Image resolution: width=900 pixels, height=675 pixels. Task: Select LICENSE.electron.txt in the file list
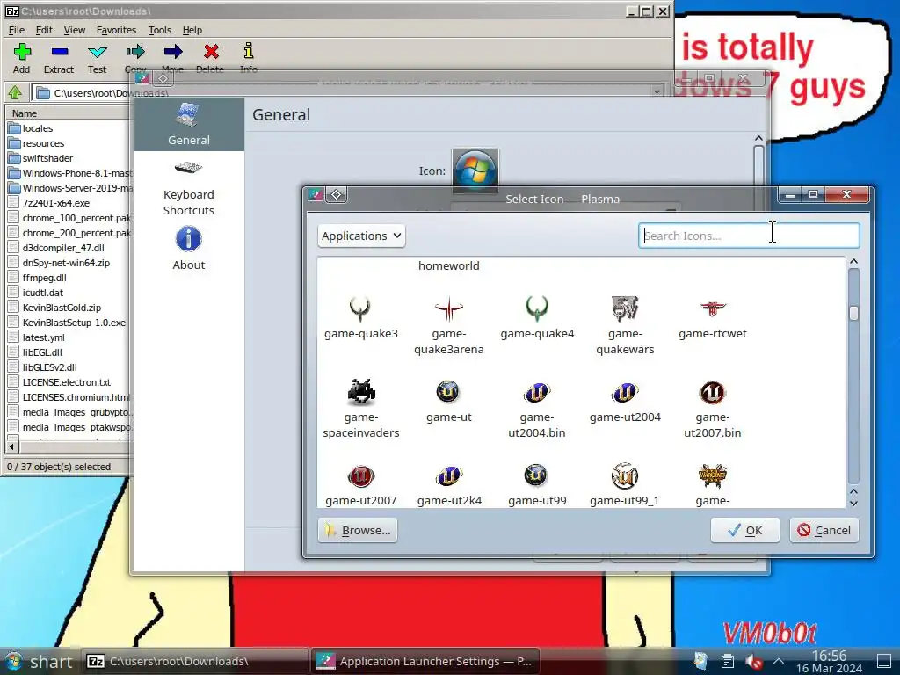pos(67,382)
